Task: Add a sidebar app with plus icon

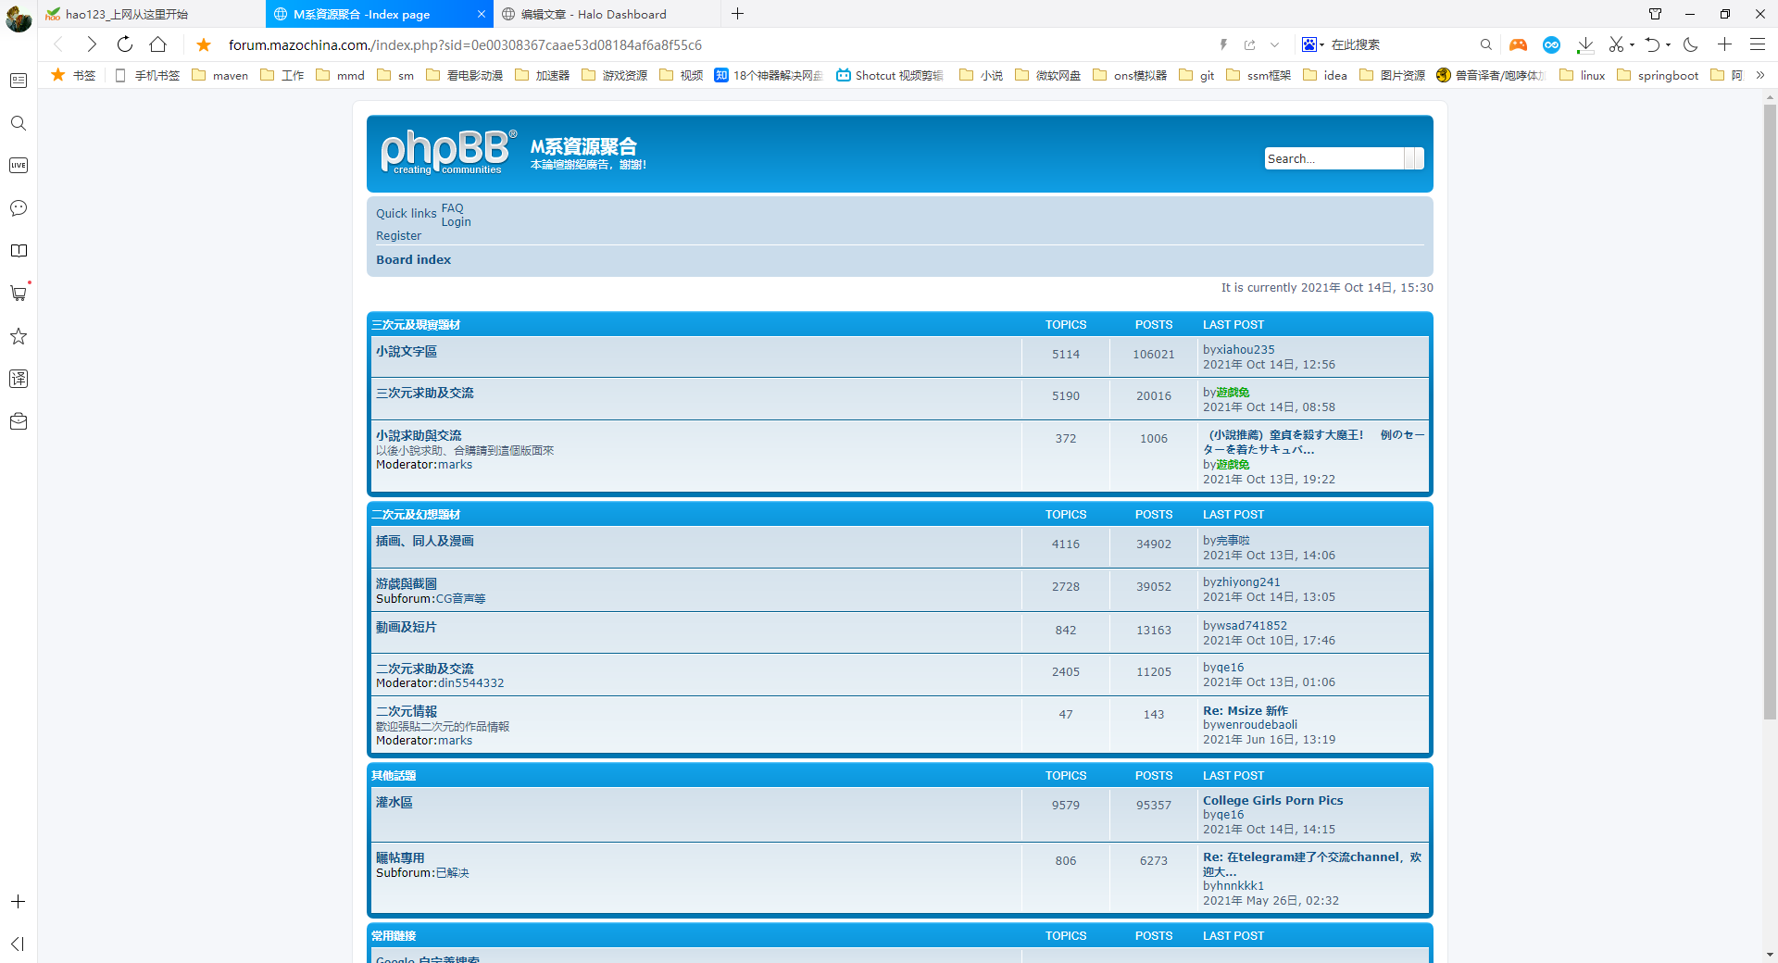Action: [19, 901]
